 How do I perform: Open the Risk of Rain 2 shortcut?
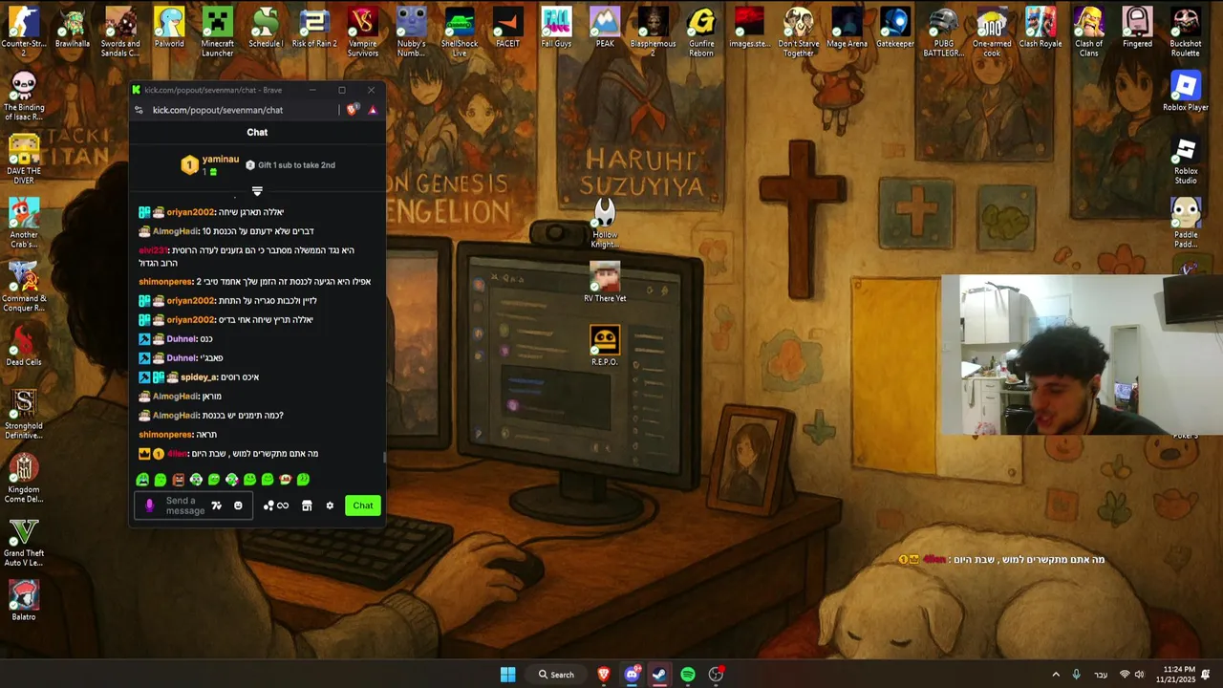(313, 28)
